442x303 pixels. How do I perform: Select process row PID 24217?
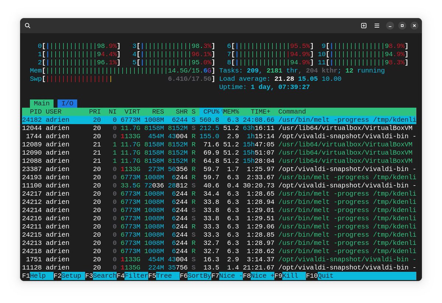[x=219, y=194]
